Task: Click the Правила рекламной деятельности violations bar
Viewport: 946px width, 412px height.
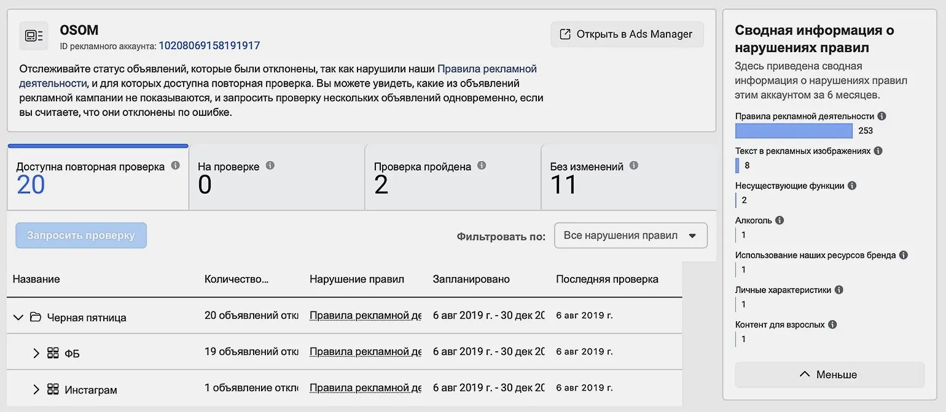Action: [x=794, y=131]
